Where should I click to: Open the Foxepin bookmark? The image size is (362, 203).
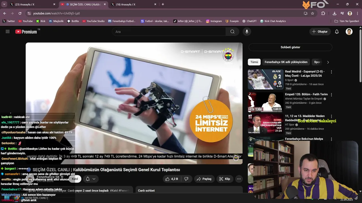point(232,21)
